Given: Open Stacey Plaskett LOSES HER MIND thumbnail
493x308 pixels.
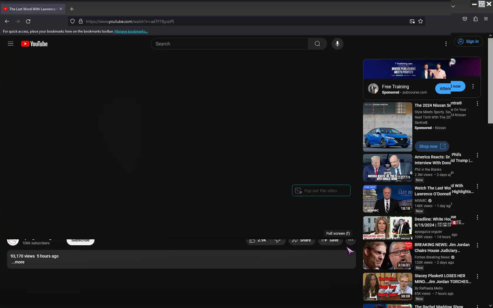Looking at the screenshot, I should point(388,287).
